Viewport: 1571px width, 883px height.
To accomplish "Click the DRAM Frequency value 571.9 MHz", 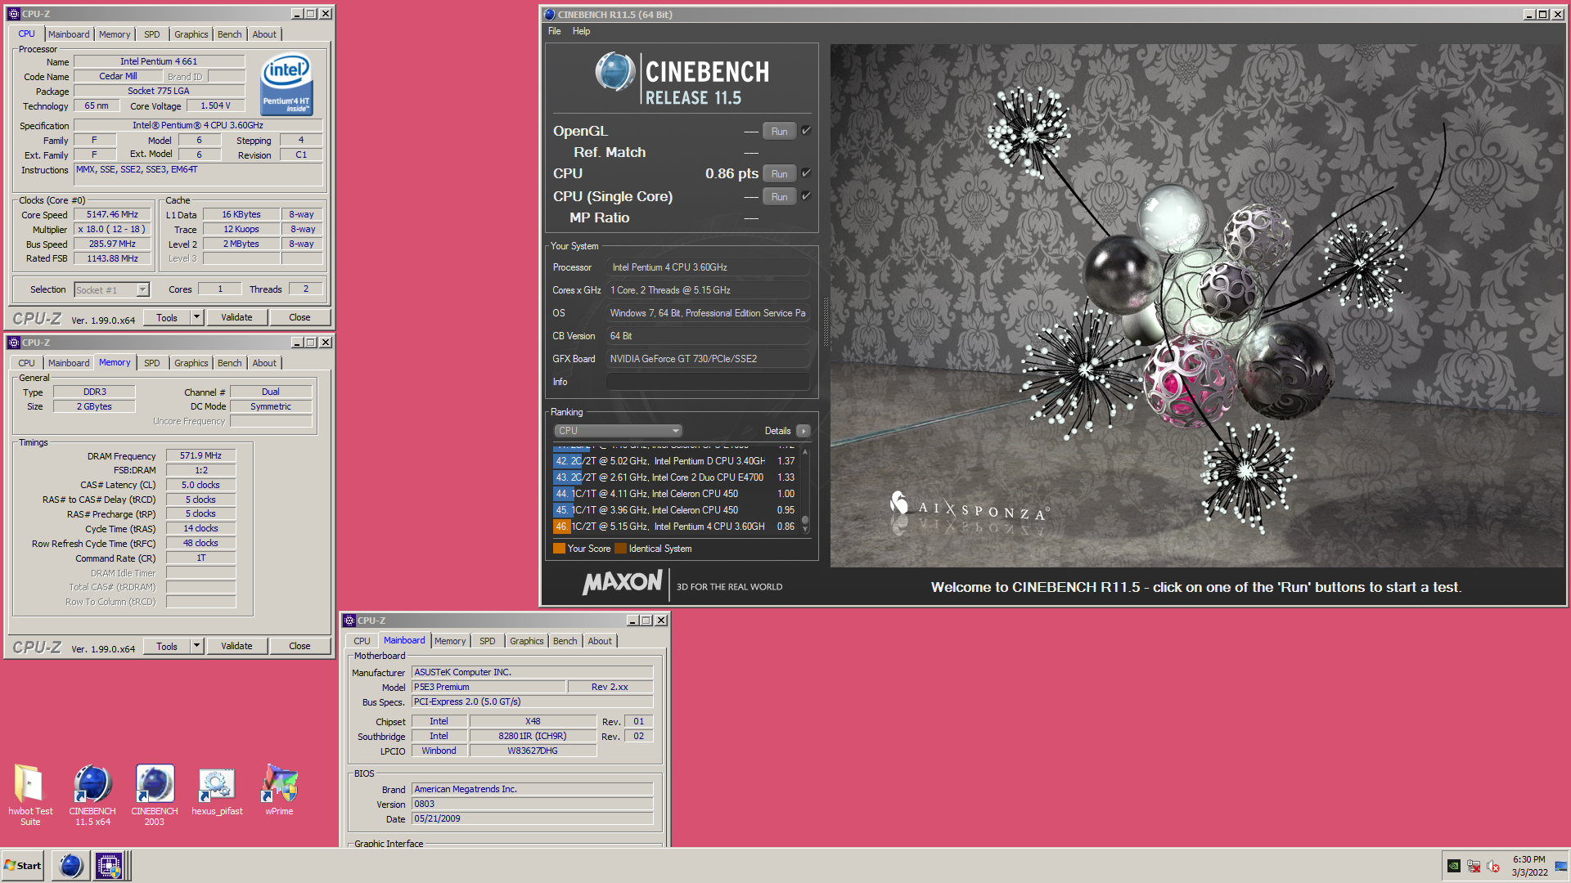I will click(x=201, y=455).
